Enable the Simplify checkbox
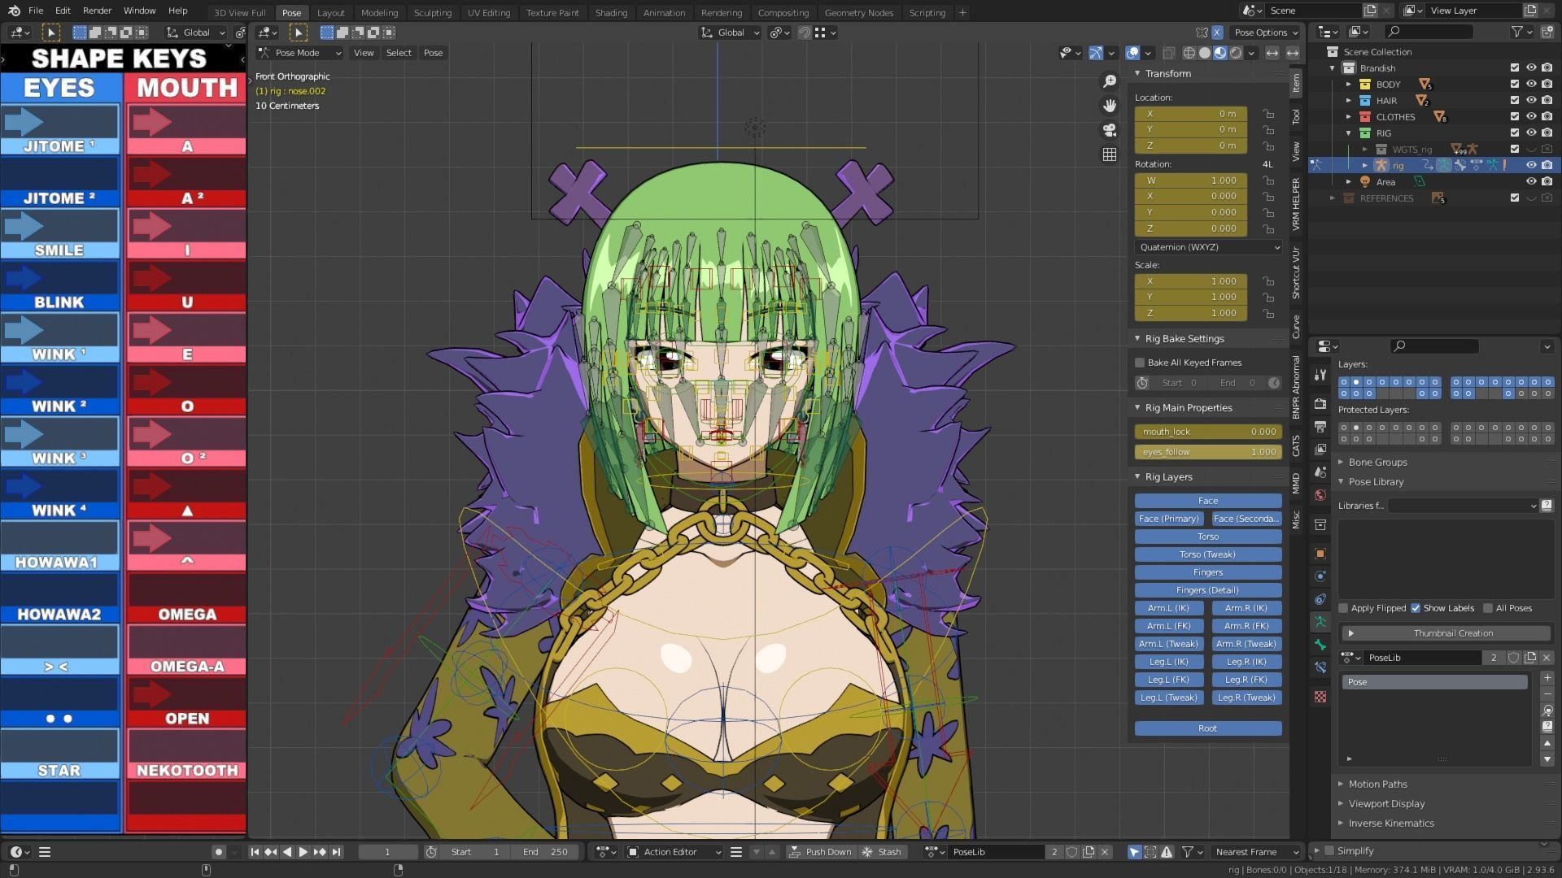1562x878 pixels. pos(1329,850)
